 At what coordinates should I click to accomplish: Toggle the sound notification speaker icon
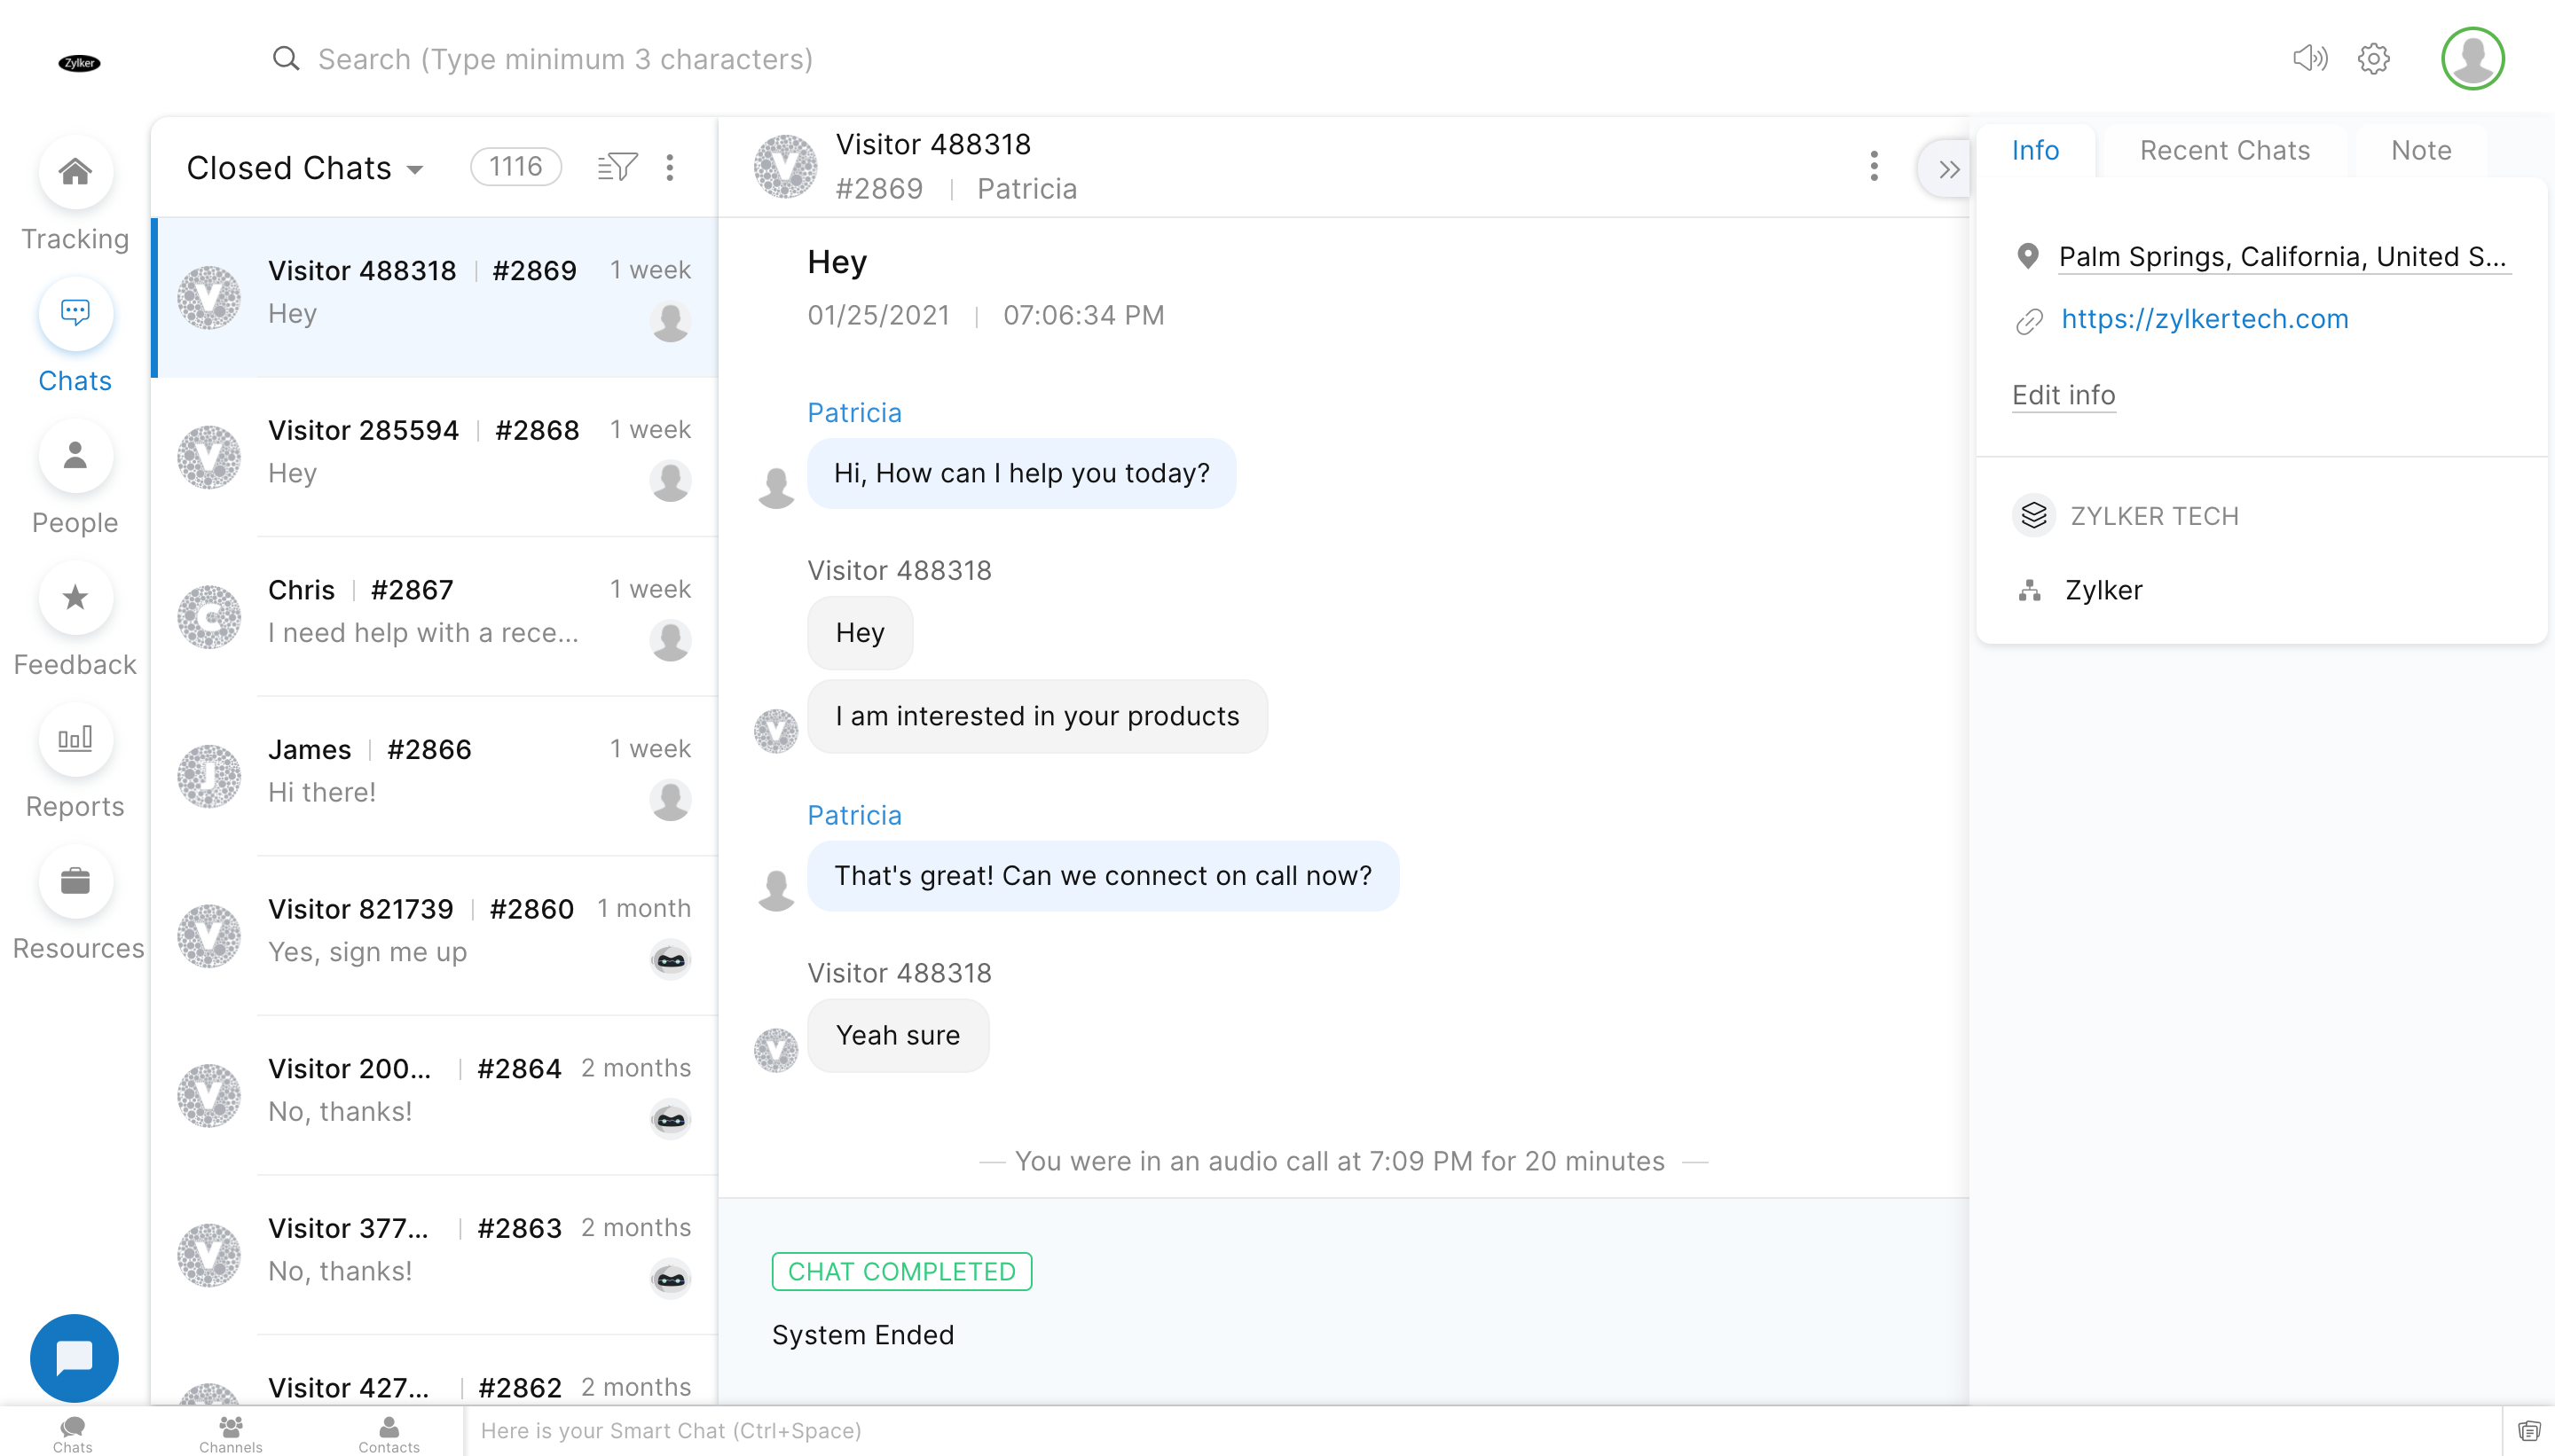pos(2310,59)
